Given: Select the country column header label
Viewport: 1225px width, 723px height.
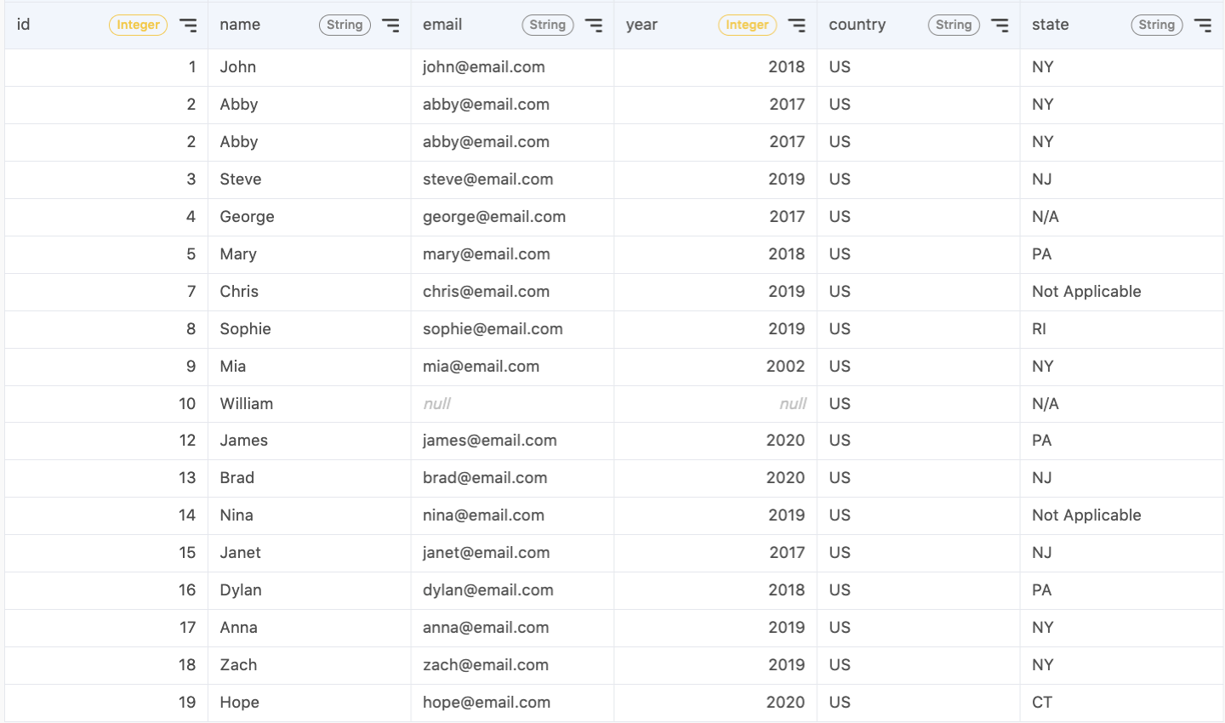Looking at the screenshot, I should (857, 25).
